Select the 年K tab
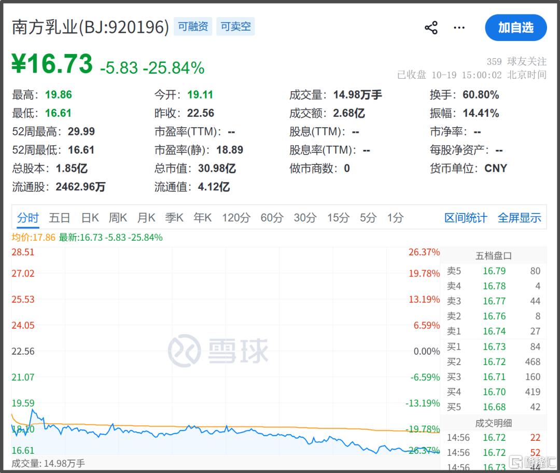This screenshot has width=560, height=473. pyautogui.click(x=203, y=217)
